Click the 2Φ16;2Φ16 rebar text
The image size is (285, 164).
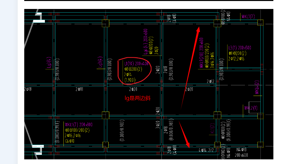point(73,136)
